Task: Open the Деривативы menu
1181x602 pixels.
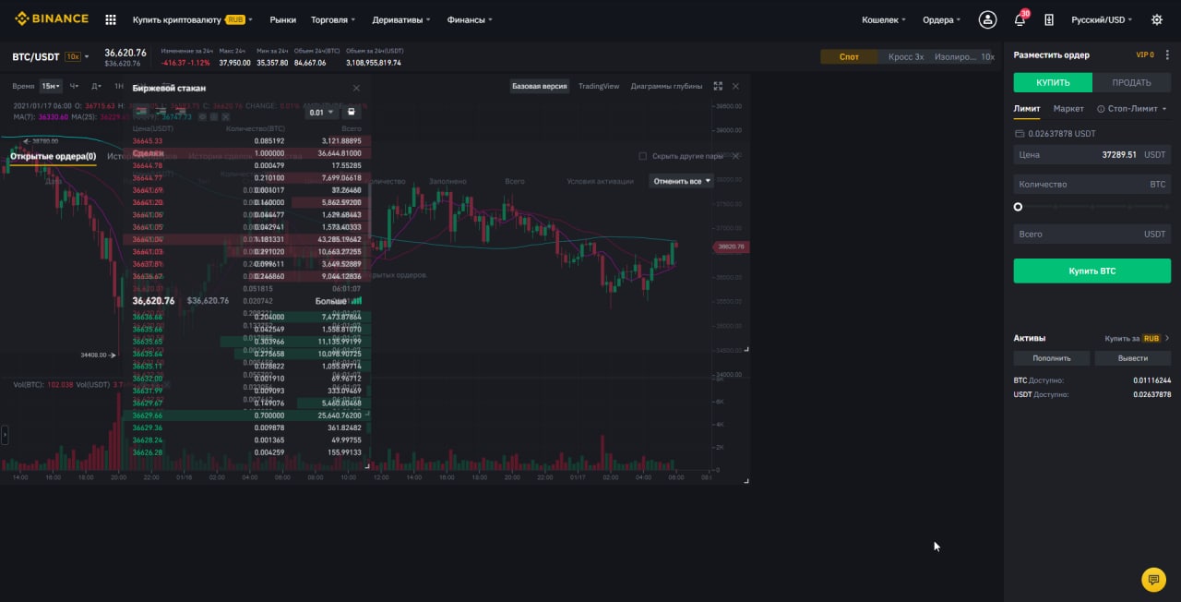Action: click(x=401, y=19)
